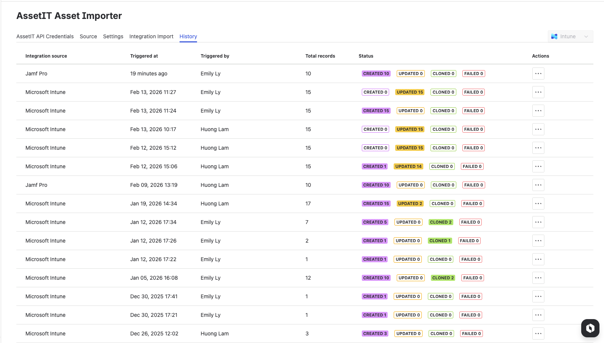Expand the Intune source dropdown
604x343 pixels.
[570, 36]
